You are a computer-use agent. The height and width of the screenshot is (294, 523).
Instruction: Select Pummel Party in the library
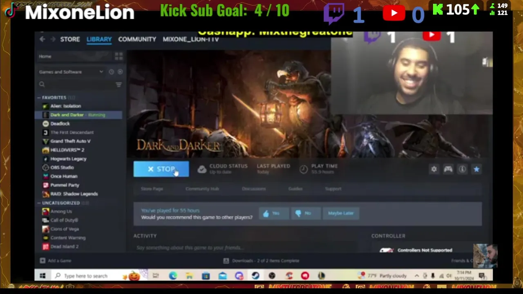pos(65,185)
